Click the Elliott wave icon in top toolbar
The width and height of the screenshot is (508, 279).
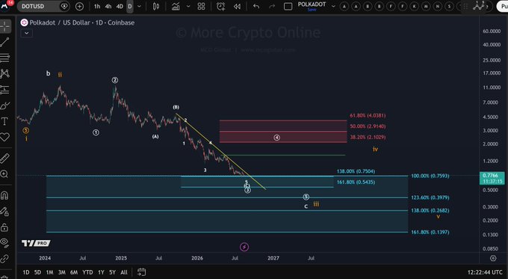(479, 5)
